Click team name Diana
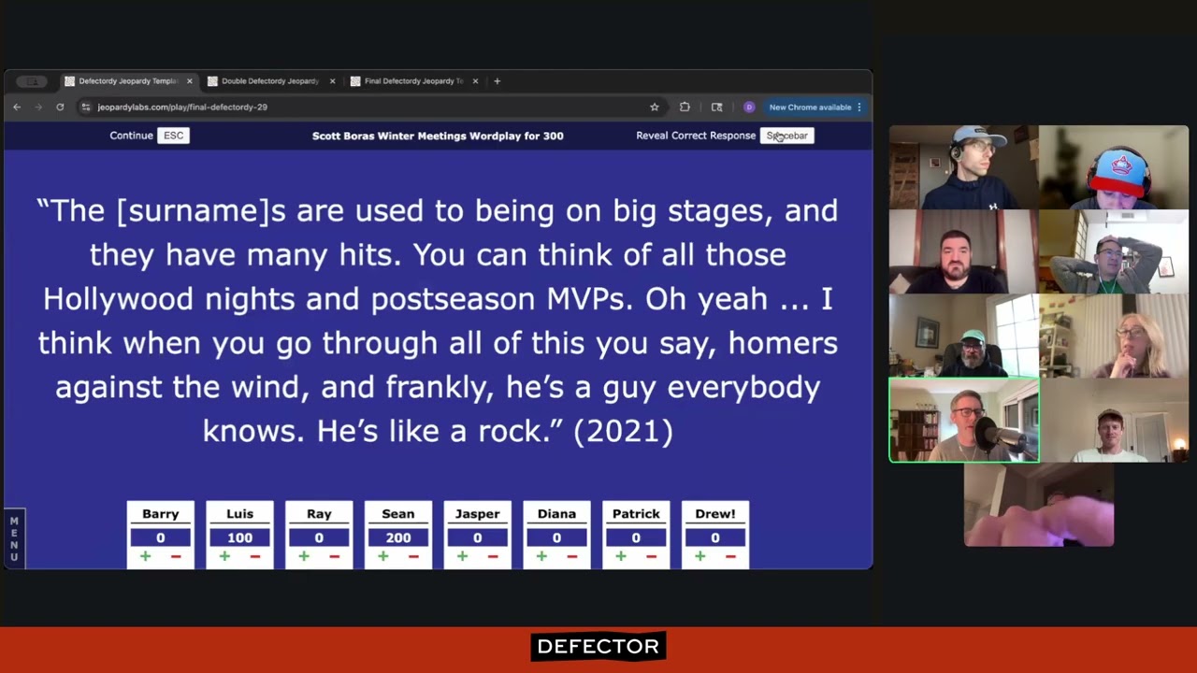 point(556,514)
